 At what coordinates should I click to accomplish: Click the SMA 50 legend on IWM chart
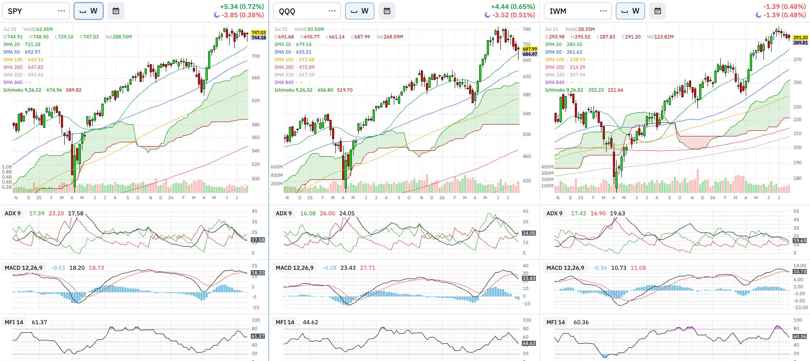point(563,52)
